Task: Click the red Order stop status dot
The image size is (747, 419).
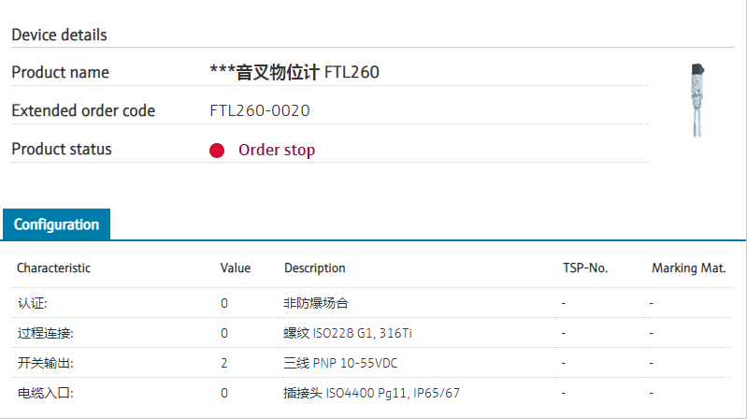Action: click(x=217, y=151)
